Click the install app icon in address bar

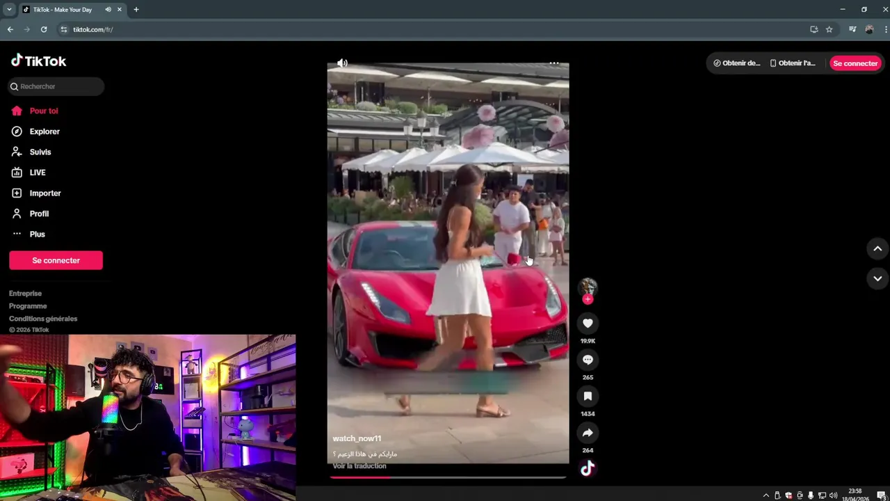coord(814,29)
